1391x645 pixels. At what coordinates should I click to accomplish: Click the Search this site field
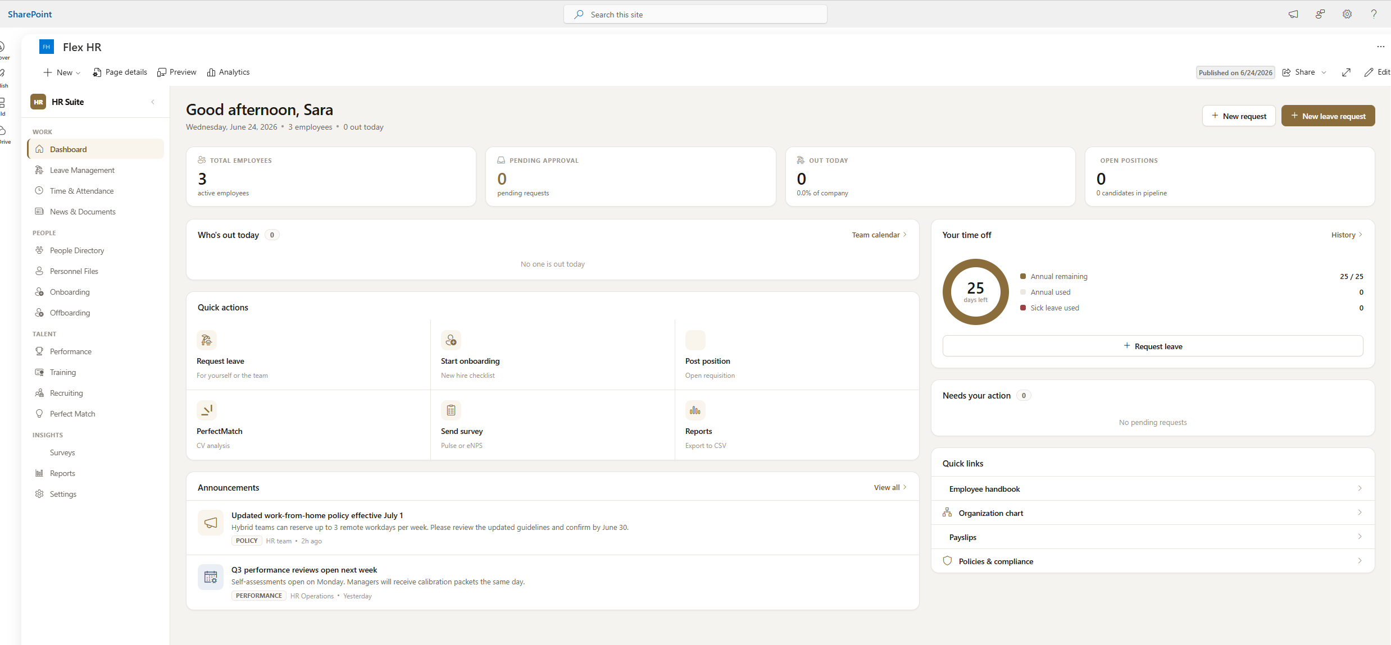coord(695,15)
